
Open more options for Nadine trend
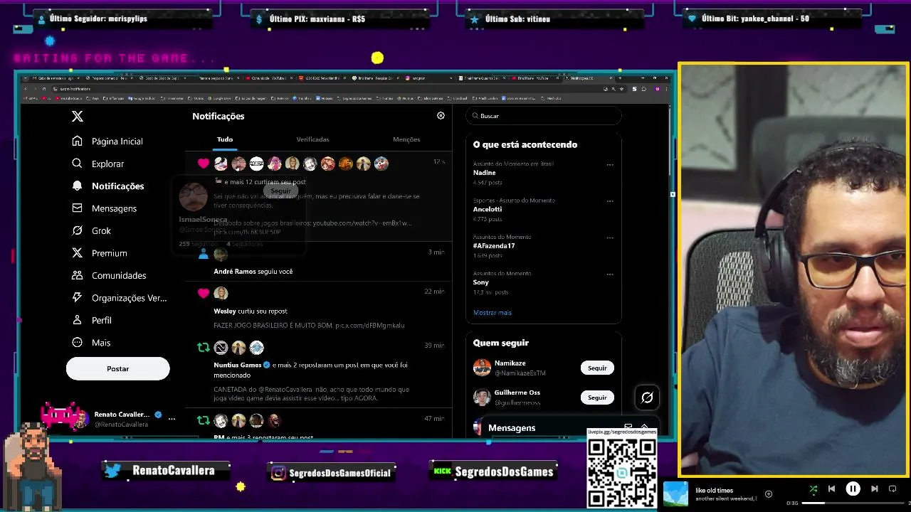point(610,165)
